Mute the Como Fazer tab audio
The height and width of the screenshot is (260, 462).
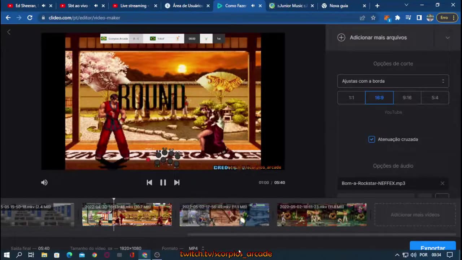(x=253, y=6)
